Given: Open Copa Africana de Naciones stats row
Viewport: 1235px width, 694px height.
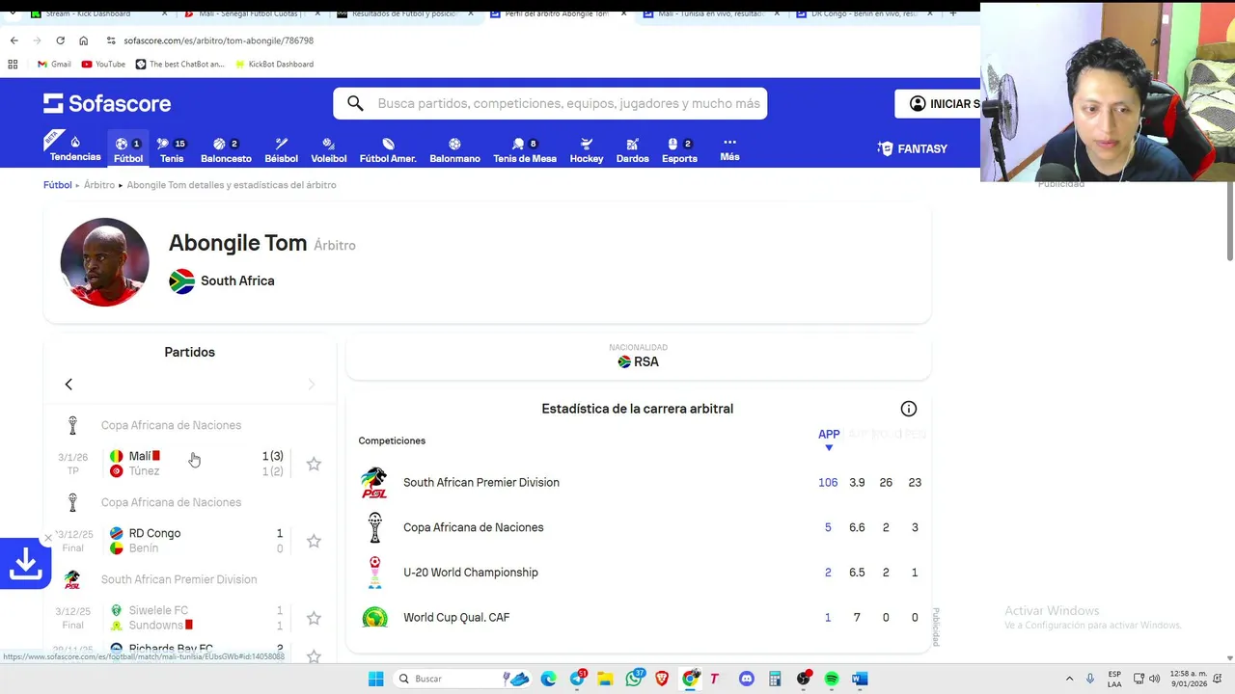Looking at the screenshot, I should tap(638, 527).
